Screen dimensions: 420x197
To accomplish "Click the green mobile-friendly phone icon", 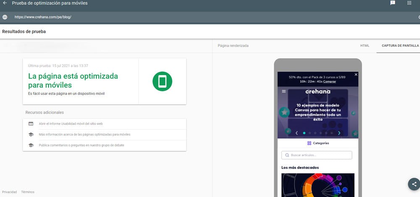I will [162, 81].
